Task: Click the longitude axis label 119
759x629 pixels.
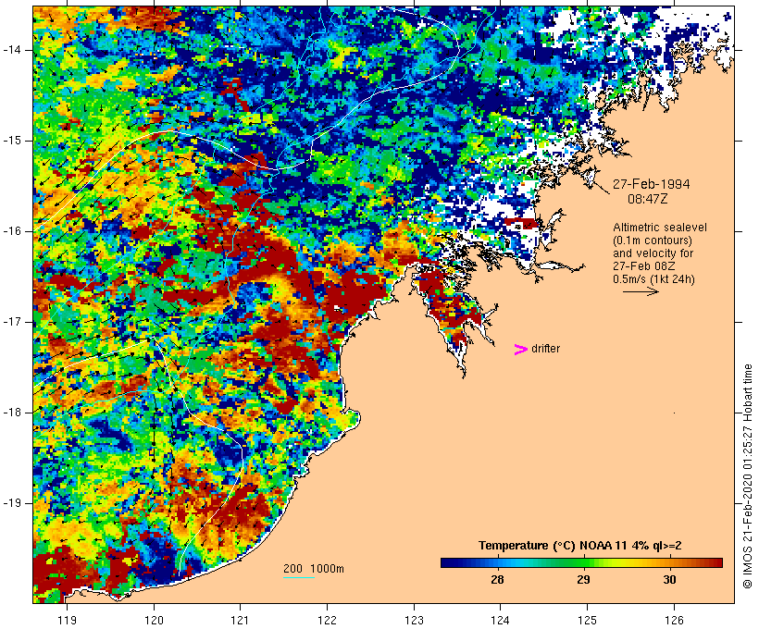Action: (x=68, y=621)
